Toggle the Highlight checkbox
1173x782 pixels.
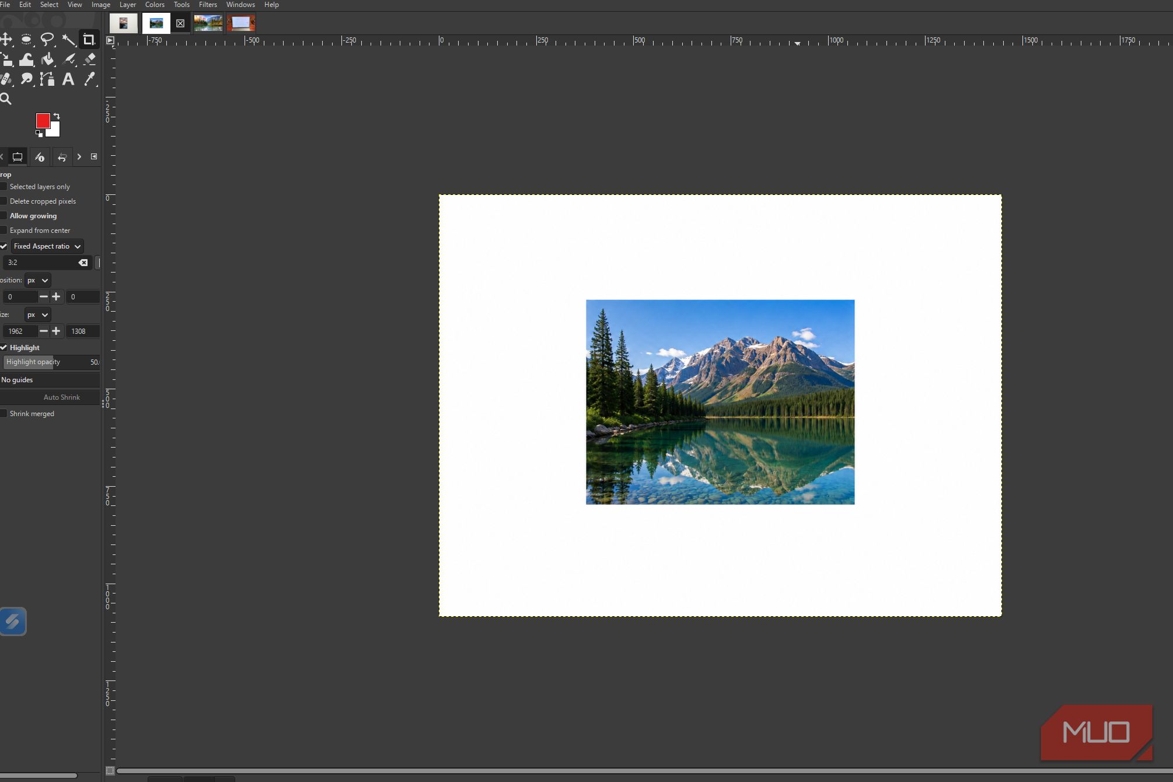click(x=4, y=348)
